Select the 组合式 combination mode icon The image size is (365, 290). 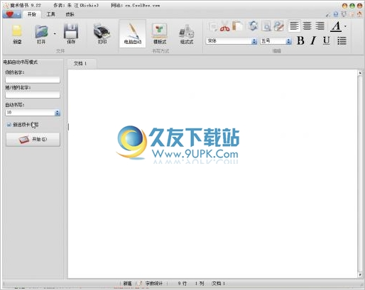point(187,31)
